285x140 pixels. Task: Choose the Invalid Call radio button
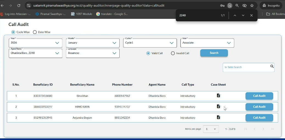(173, 53)
